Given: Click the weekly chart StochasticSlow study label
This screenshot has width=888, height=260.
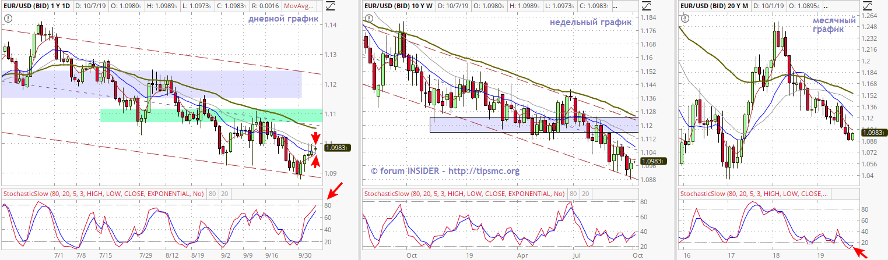Looking at the screenshot, I should (464, 193).
